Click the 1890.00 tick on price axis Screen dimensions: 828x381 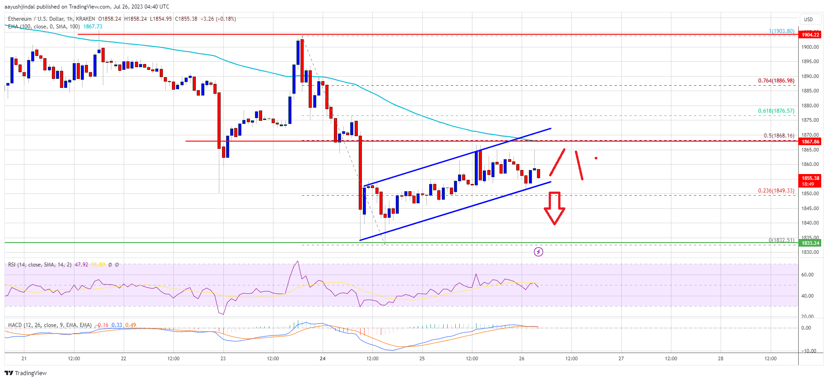pos(810,76)
